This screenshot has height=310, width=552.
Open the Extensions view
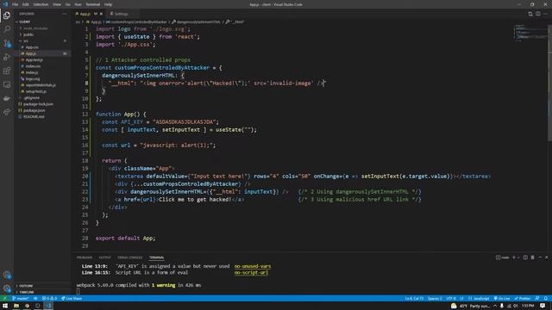7,71
